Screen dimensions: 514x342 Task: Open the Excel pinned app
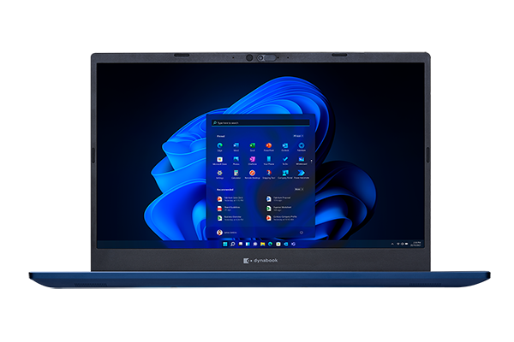(252, 146)
